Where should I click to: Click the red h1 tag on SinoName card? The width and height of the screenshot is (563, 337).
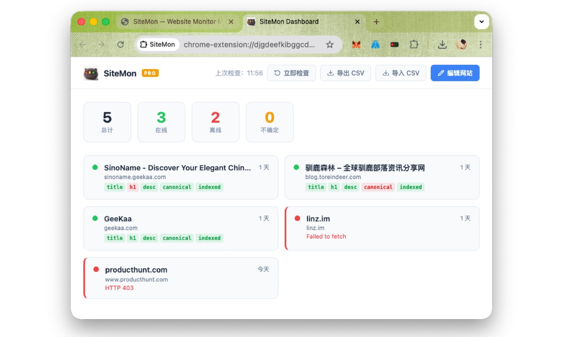tap(133, 187)
